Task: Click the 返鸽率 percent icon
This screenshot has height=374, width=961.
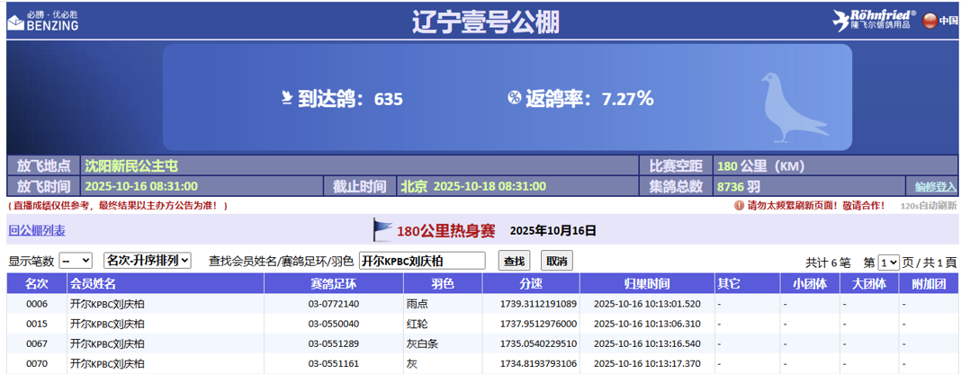Action: (x=515, y=98)
